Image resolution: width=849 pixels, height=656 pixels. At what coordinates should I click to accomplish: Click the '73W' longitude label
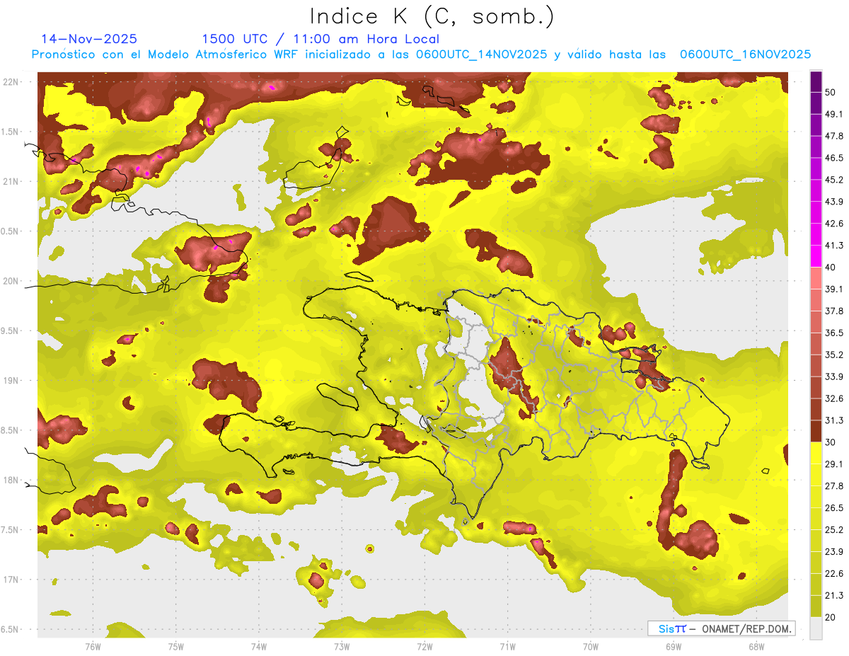click(x=342, y=647)
